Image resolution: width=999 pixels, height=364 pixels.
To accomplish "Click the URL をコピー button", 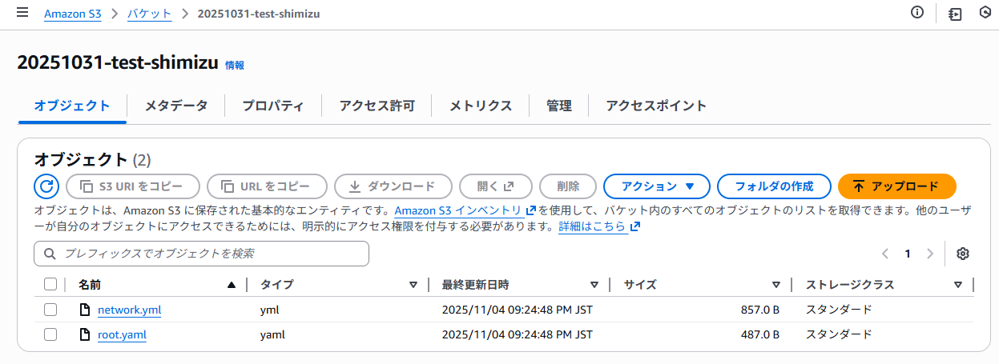I will click(267, 186).
